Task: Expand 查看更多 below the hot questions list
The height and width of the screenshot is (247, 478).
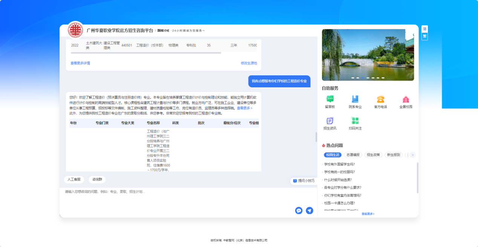Action: (x=368, y=213)
